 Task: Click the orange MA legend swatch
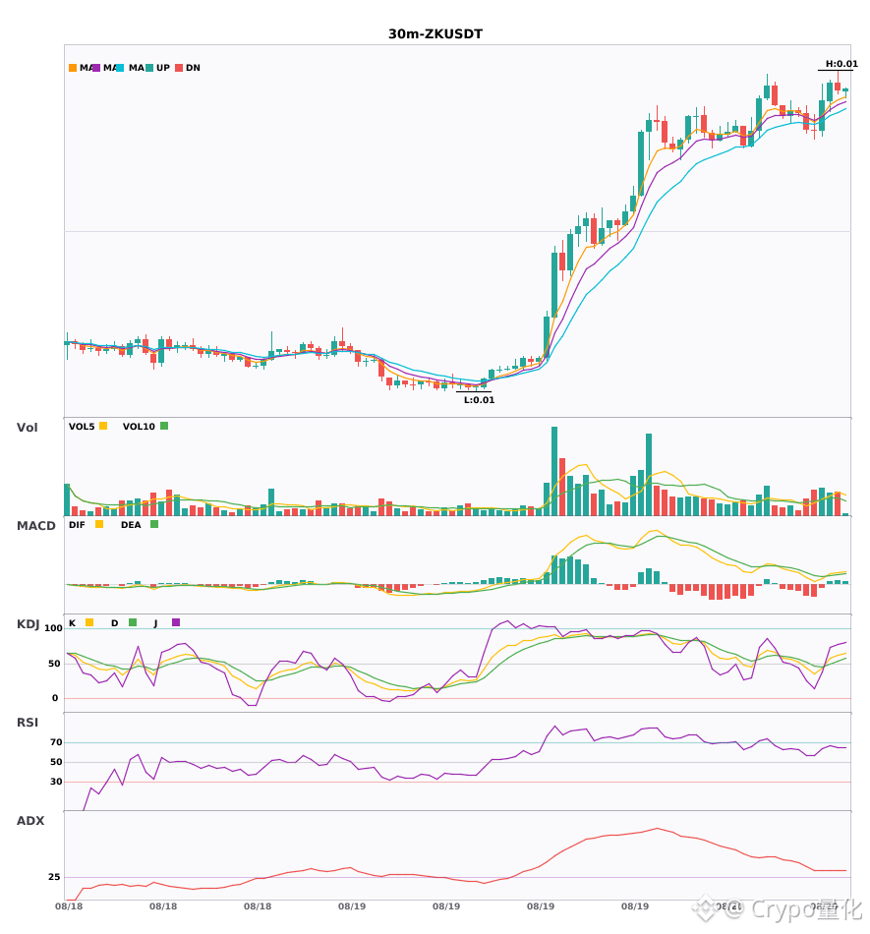(73, 68)
